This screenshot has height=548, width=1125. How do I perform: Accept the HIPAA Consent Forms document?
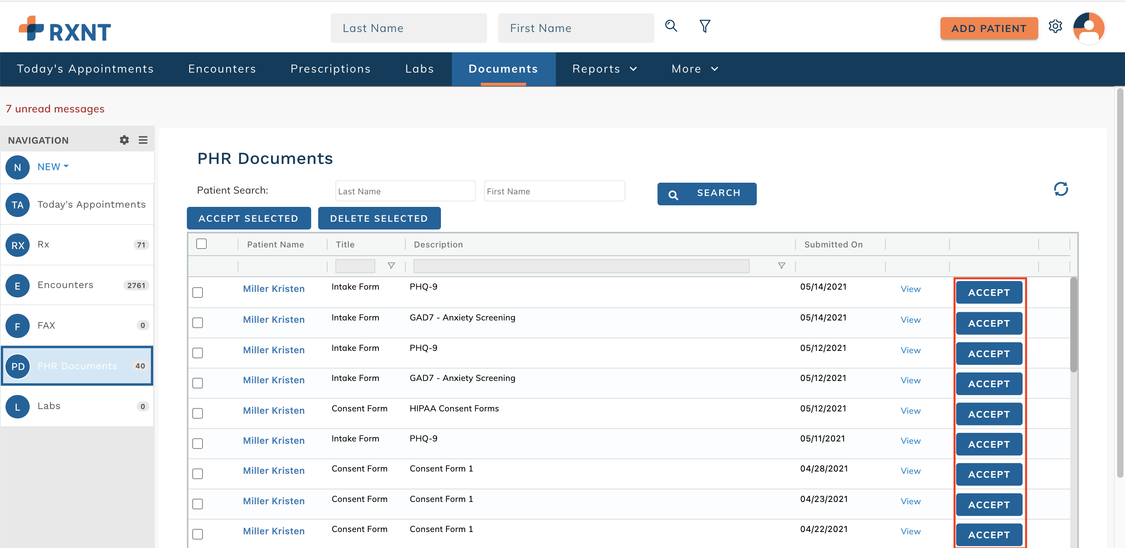click(x=989, y=414)
